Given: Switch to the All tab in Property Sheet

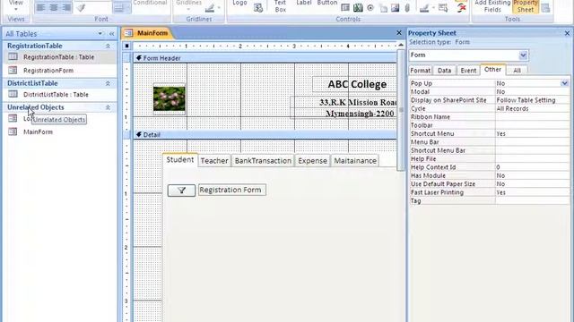Looking at the screenshot, I should (517, 71).
